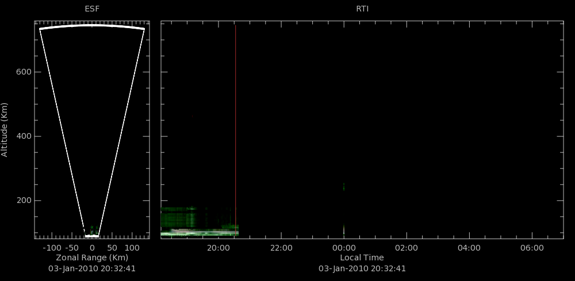Click the 00:00 local time tick label
This screenshot has width=575, height=281.
pyautogui.click(x=344, y=248)
